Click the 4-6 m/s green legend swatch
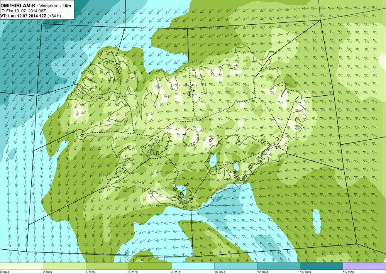Screen dimensions: 386x274 click(x=107, y=266)
